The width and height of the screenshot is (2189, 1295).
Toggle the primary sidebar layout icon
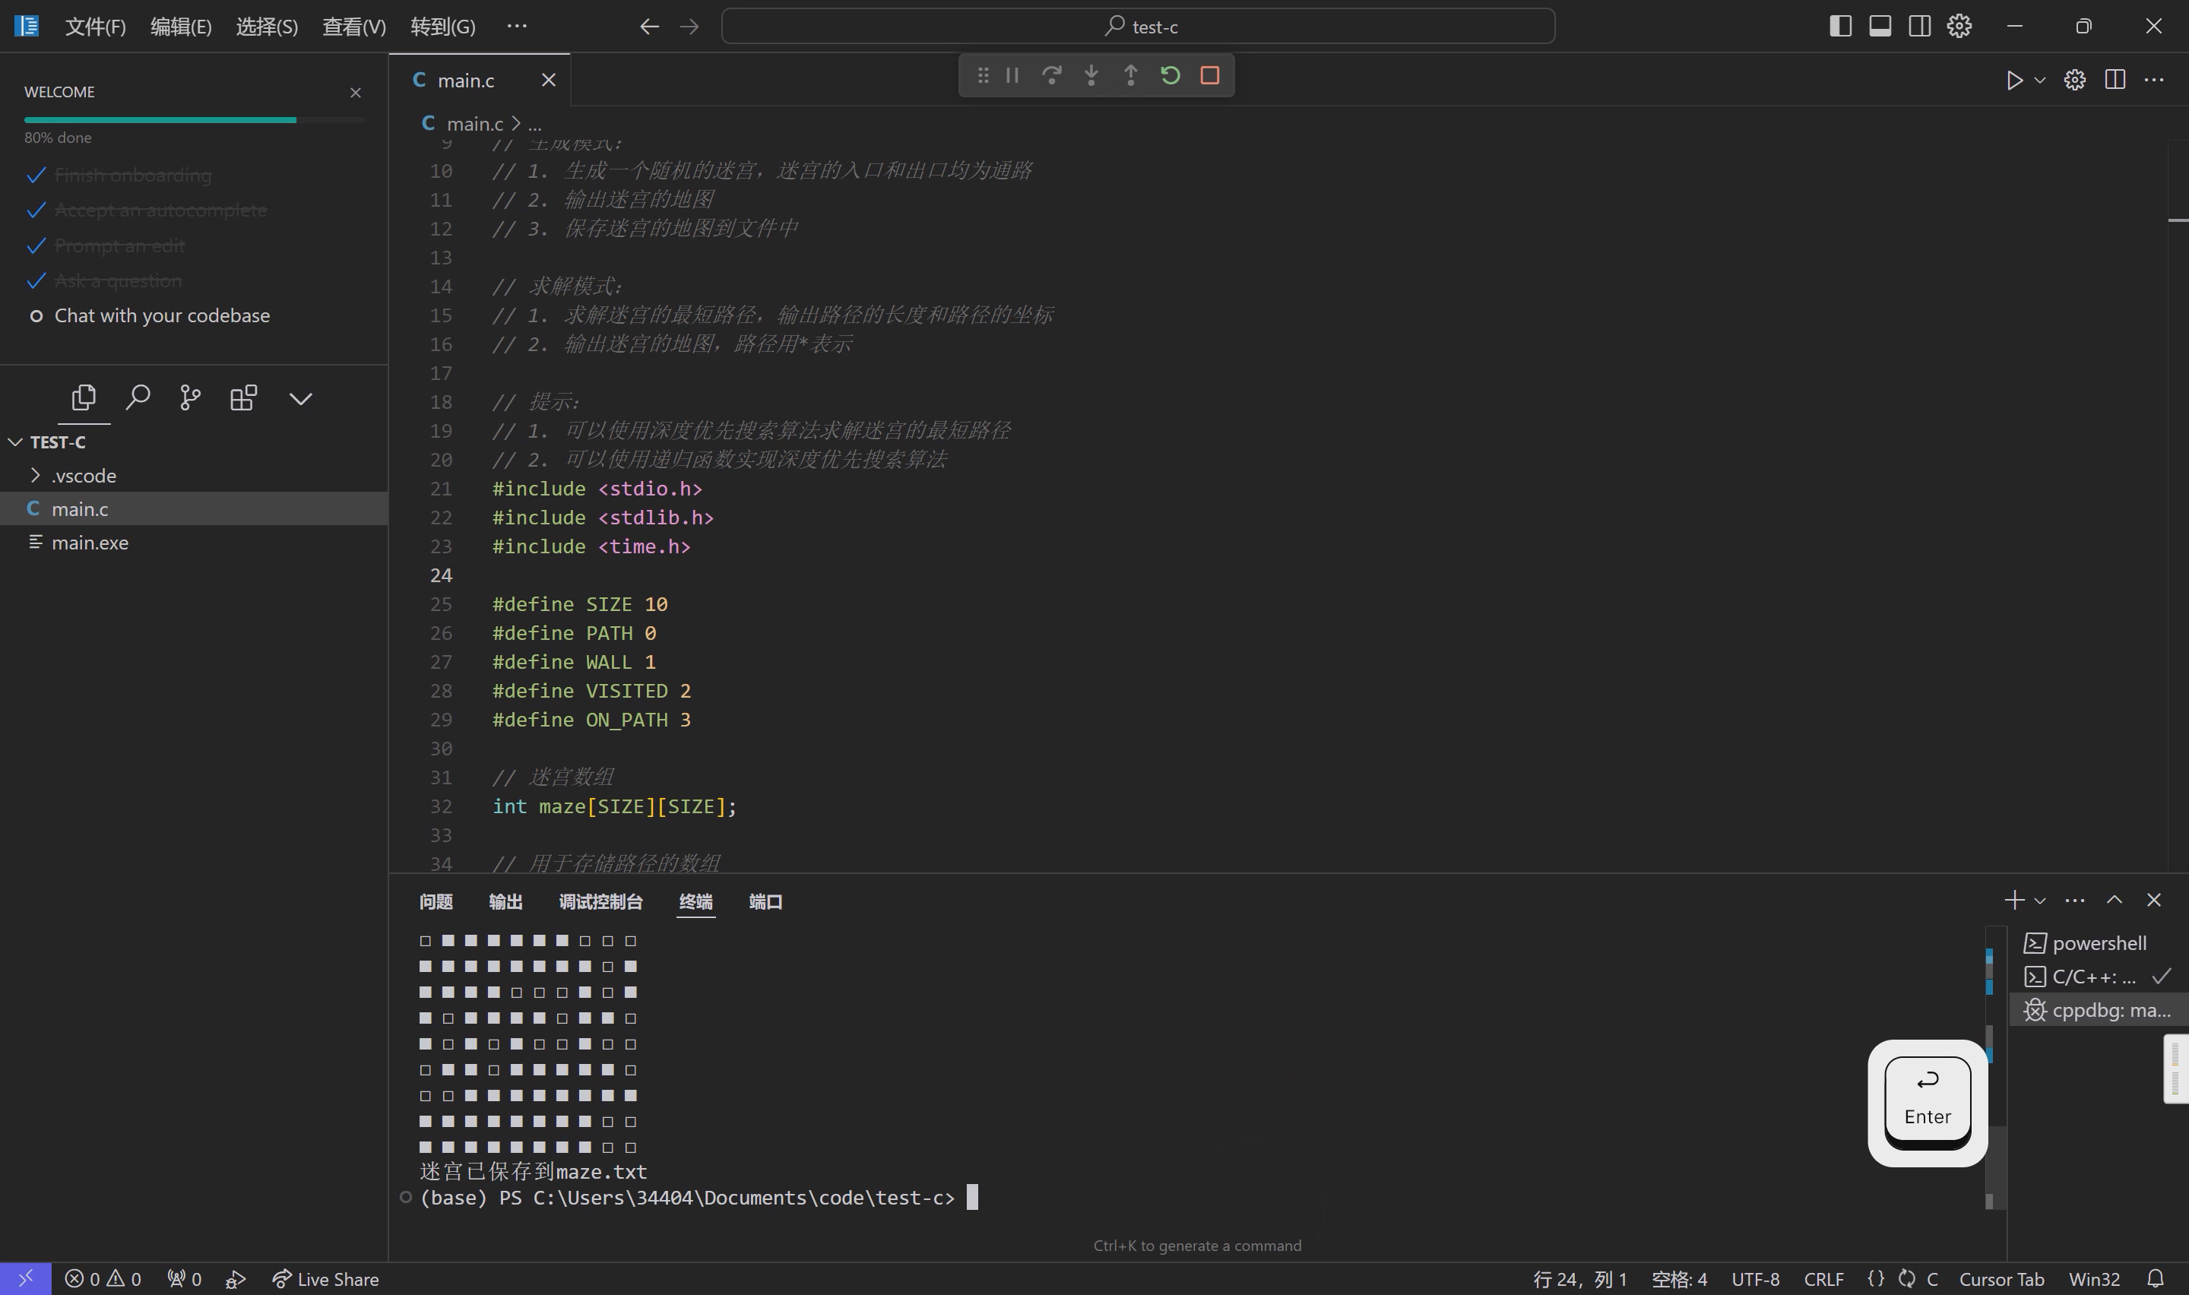(x=1840, y=26)
